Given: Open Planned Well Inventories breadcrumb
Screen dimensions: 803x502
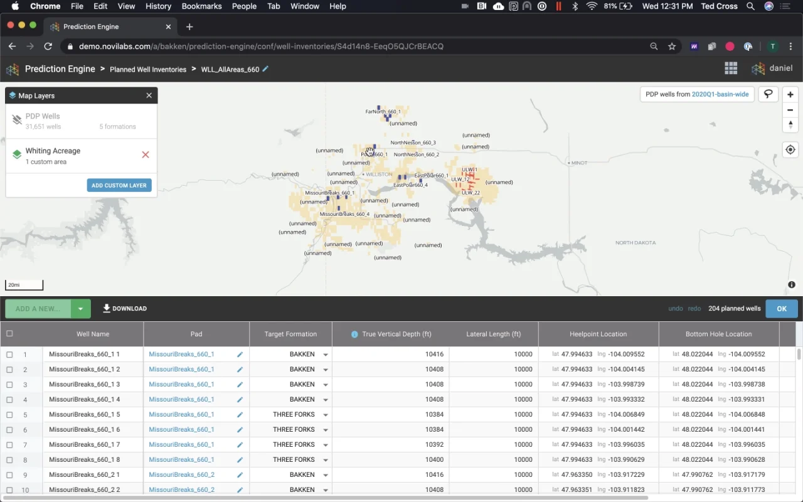Looking at the screenshot, I should click(x=148, y=70).
